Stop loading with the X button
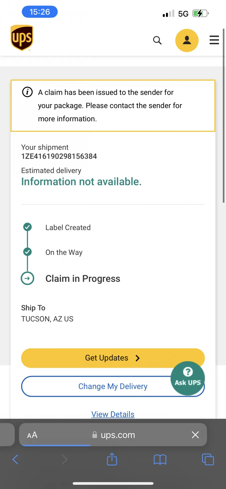 click(x=195, y=435)
